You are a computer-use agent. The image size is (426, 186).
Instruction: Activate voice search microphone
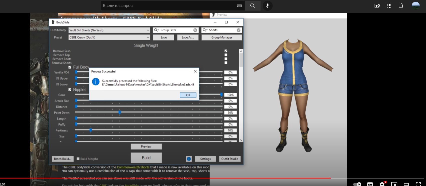pos(267,6)
